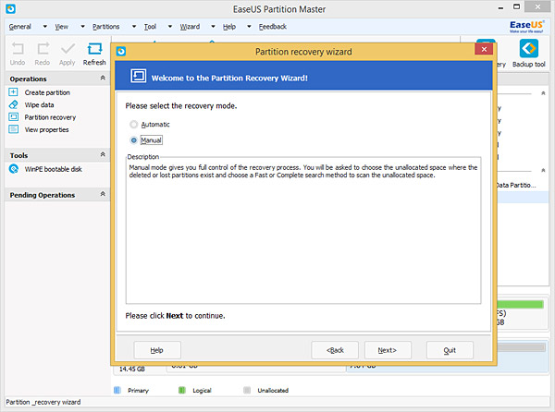The width and height of the screenshot is (555, 412).
Task: Click the Wipe data link
Action: (x=39, y=105)
